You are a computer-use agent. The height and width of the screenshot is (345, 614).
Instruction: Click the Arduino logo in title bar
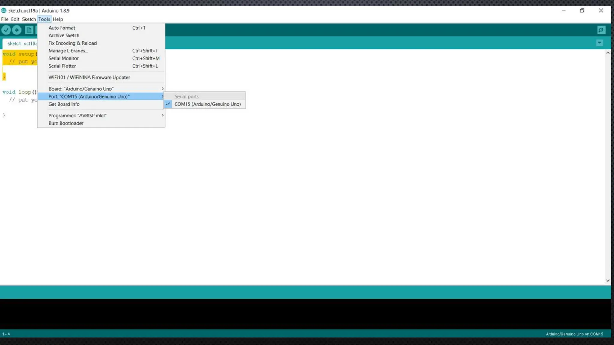[x=4, y=10]
